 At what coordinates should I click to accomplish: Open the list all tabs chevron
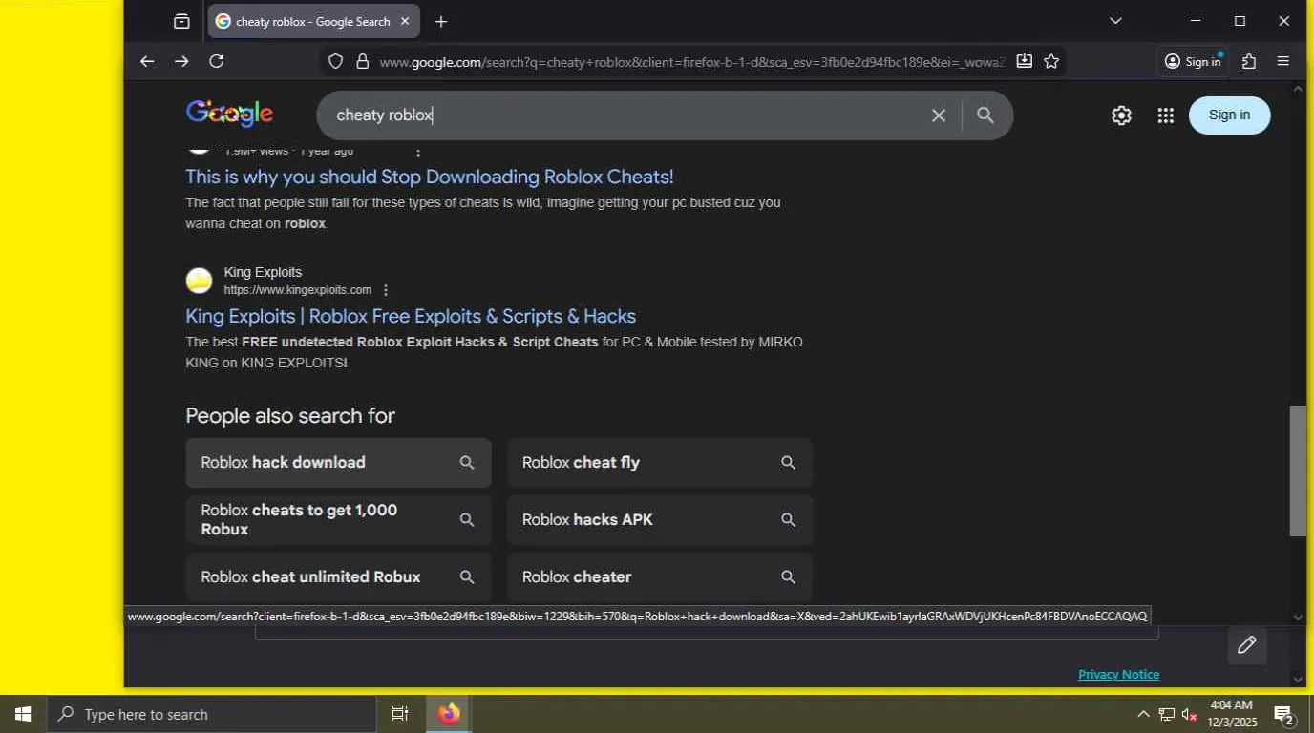[1115, 21]
